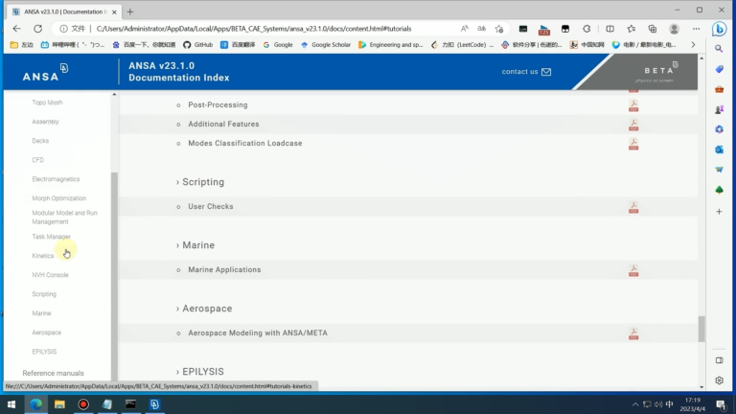The image size is (736, 414).
Task: Open Post-Processing tutorial link
Action: pyautogui.click(x=218, y=105)
